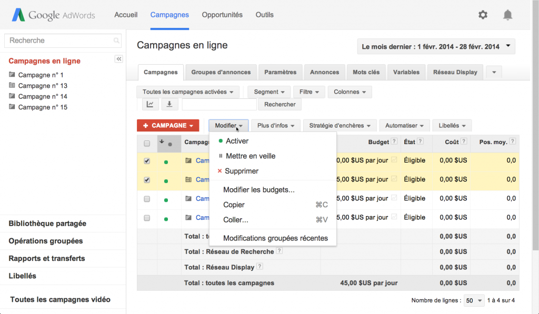Open Toutes les campagnes activées dropdown
539x314 pixels.
click(188, 92)
